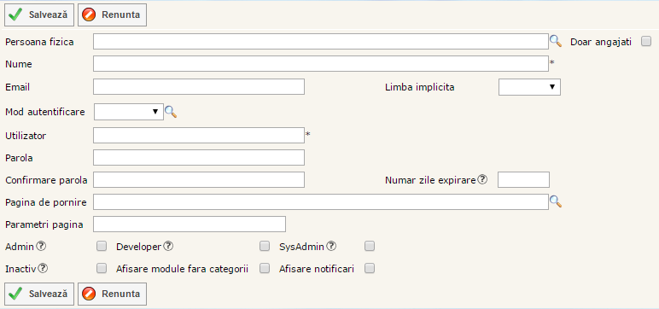Click the top Salvează button

39,15
